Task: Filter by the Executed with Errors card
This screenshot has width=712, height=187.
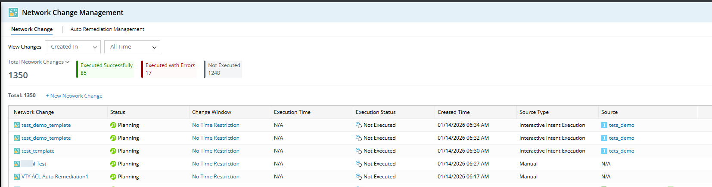Action: click(170, 69)
